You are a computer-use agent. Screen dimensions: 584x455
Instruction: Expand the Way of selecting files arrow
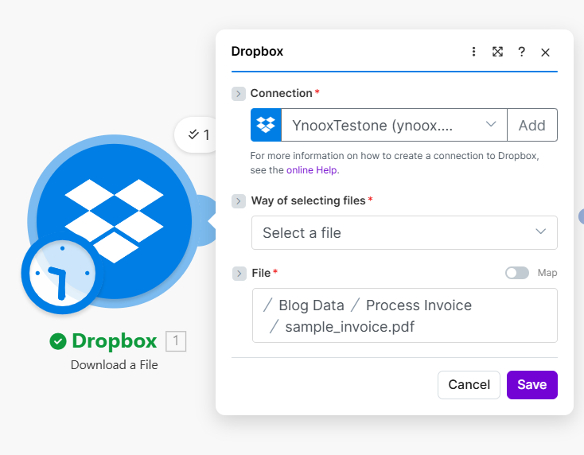point(239,201)
